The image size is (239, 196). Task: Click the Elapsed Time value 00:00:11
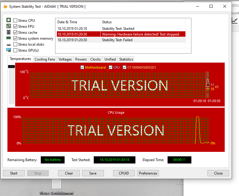179,160
